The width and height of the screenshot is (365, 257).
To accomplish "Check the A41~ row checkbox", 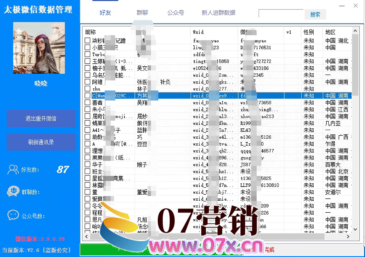I will pos(87,130).
